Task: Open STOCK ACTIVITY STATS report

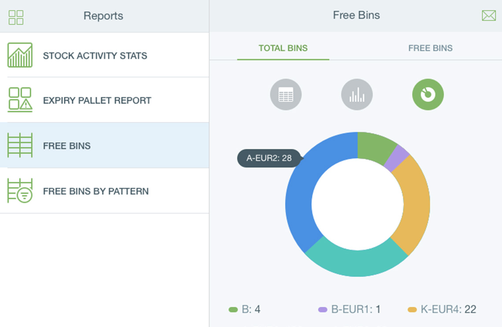Action: 95,56
